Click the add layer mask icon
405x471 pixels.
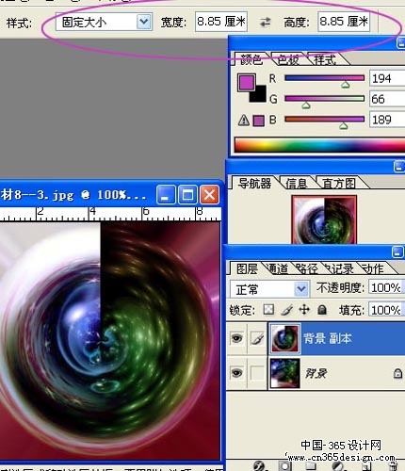[285, 466]
